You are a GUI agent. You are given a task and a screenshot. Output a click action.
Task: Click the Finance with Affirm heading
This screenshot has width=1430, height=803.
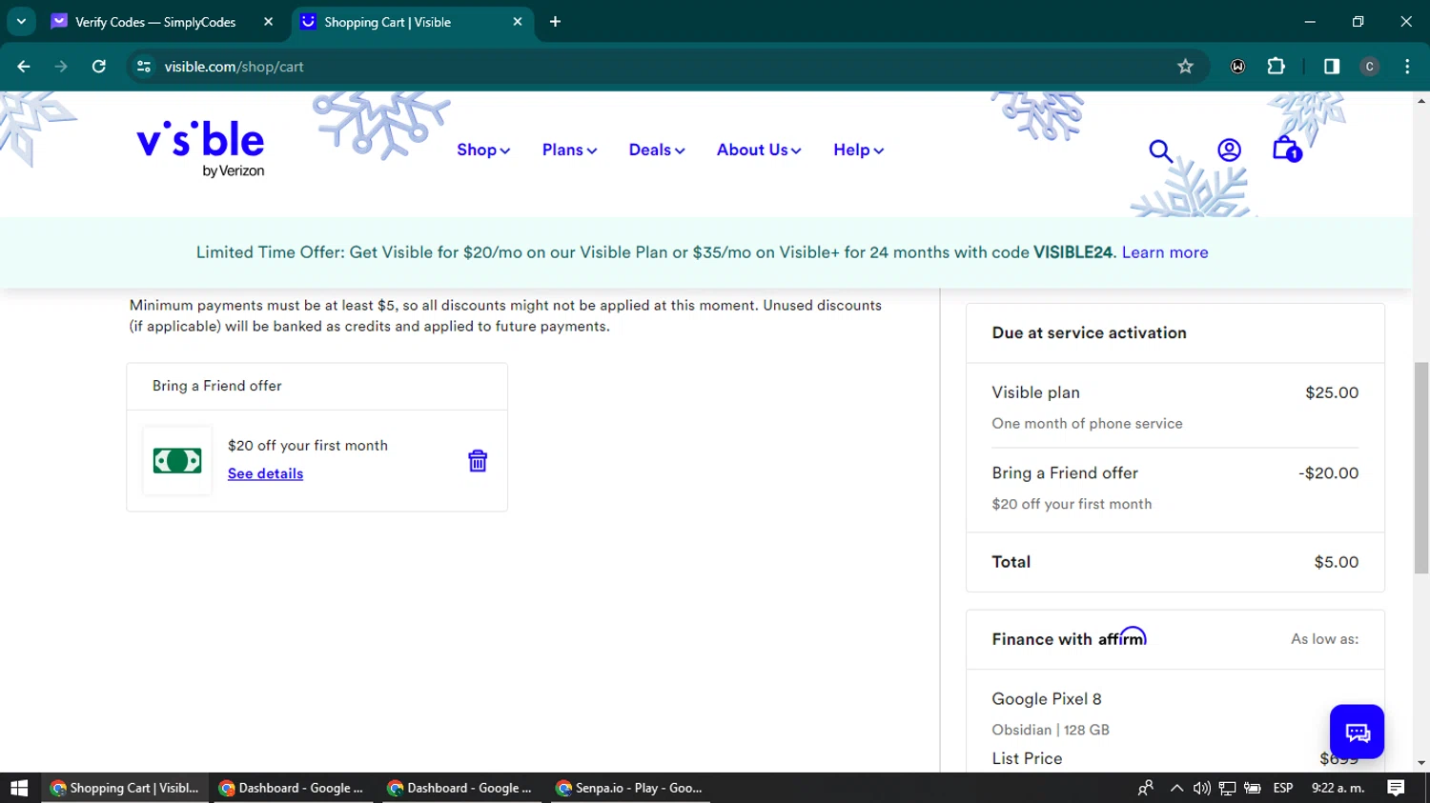(1069, 637)
